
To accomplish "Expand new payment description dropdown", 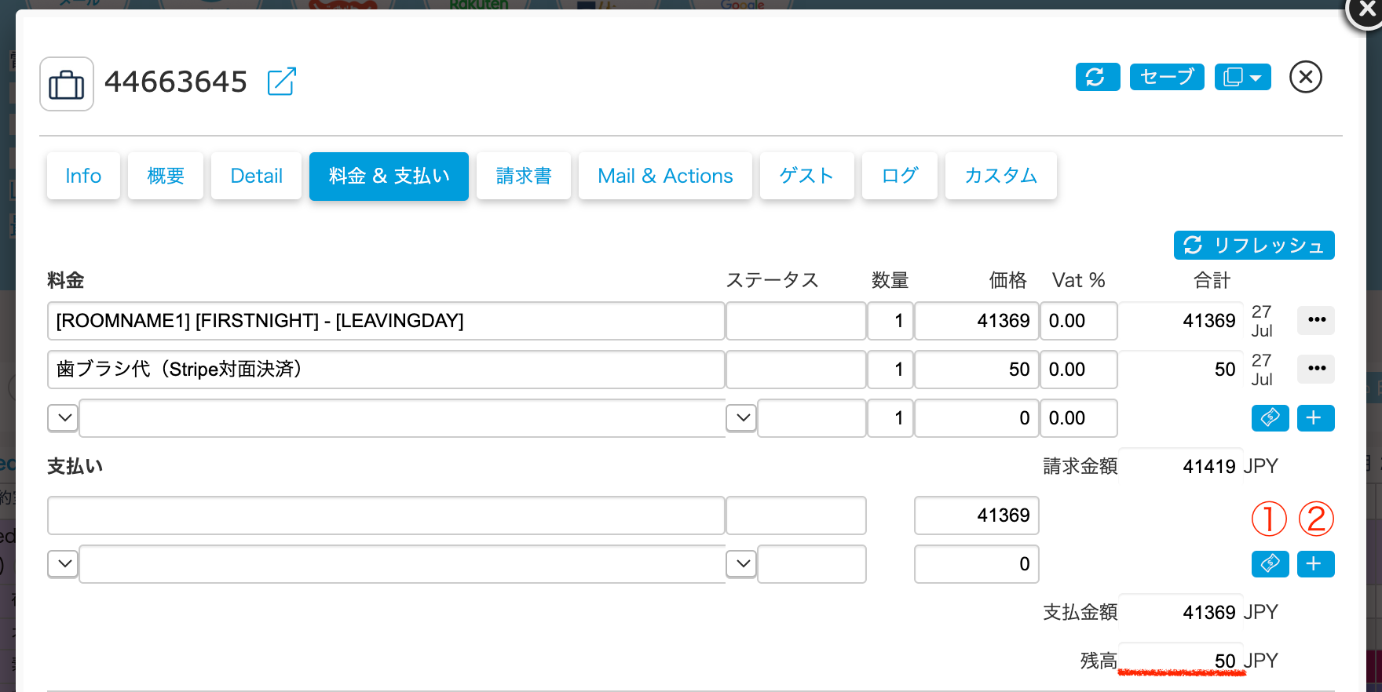I will click(x=64, y=564).
